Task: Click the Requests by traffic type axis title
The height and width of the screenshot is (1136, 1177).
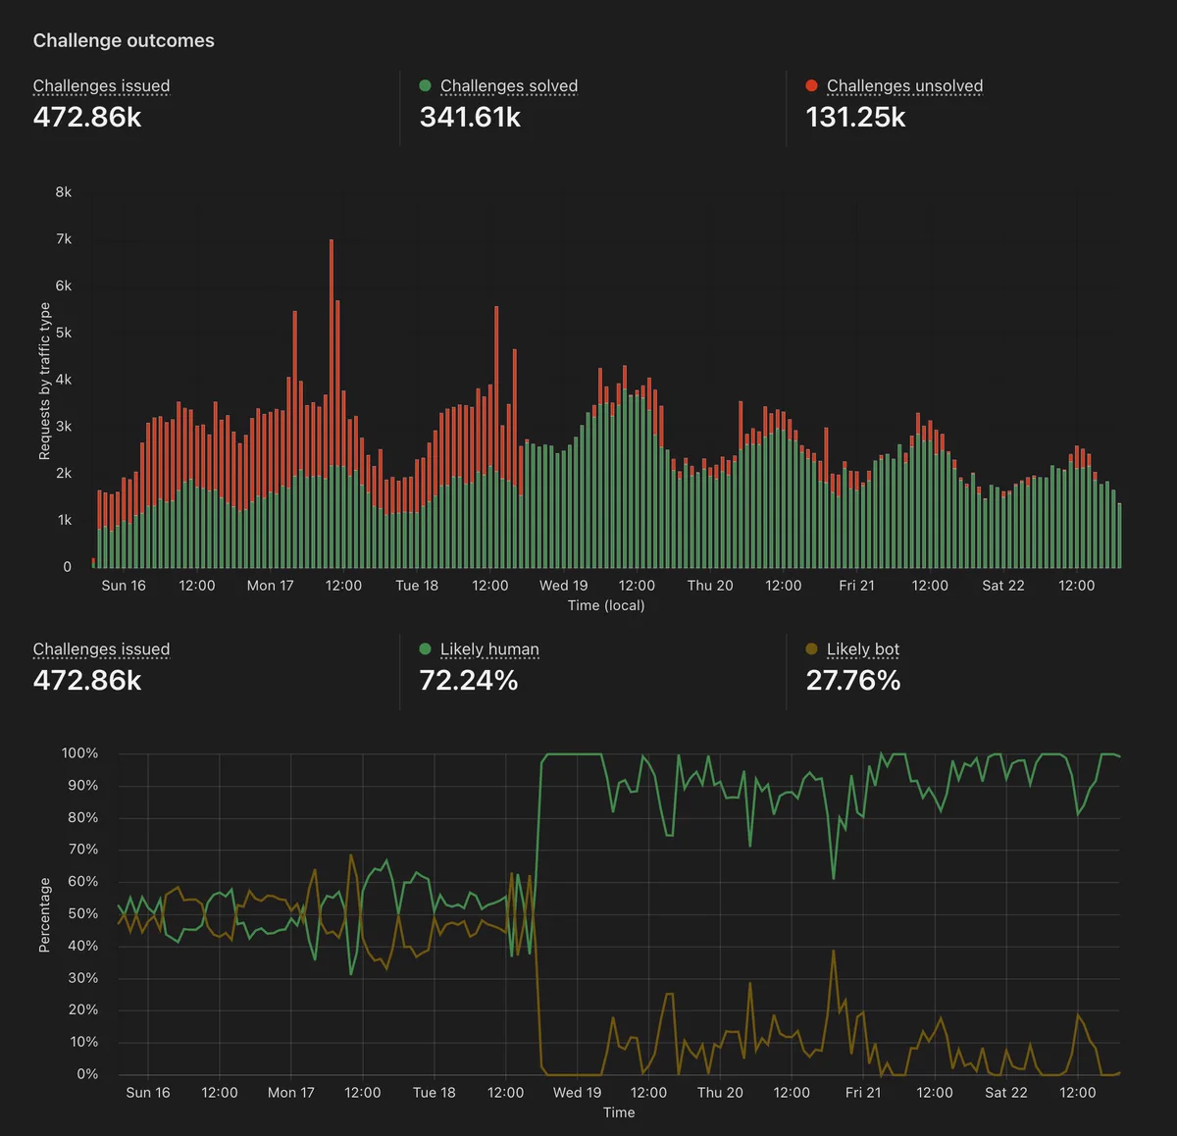Action: pyautogui.click(x=44, y=381)
